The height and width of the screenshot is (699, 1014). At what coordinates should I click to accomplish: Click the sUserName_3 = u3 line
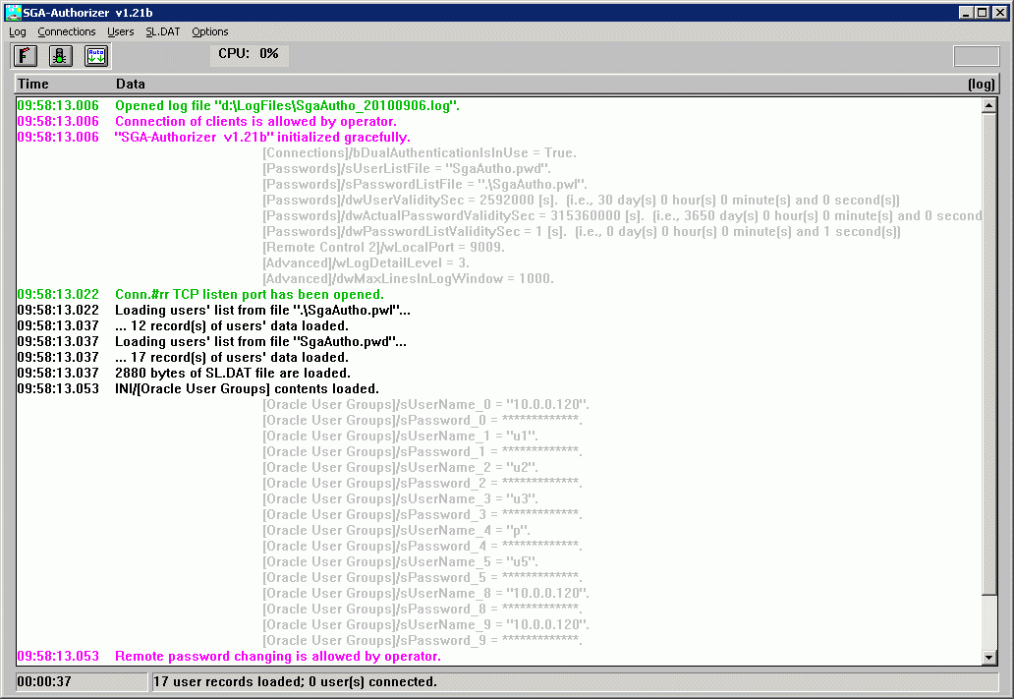click(400, 499)
